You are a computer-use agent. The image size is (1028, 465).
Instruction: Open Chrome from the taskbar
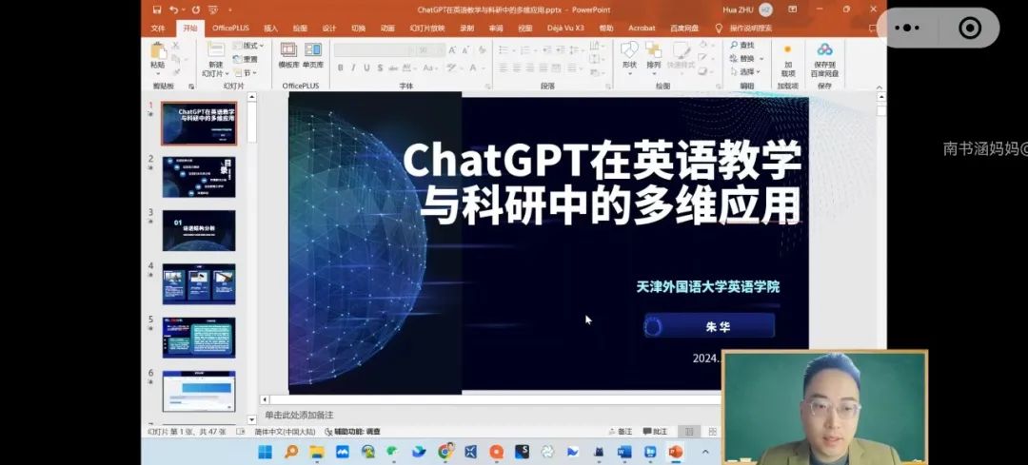[445, 452]
